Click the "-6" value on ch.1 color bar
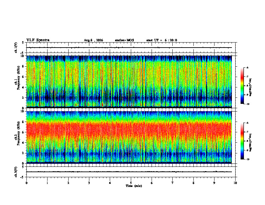265x205 pixels. click(x=247, y=68)
